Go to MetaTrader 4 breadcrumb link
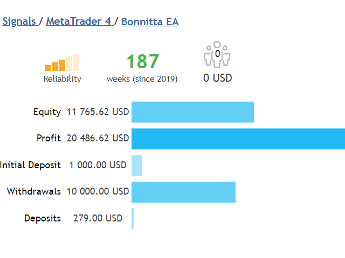The width and height of the screenshot is (345, 258). [79, 21]
